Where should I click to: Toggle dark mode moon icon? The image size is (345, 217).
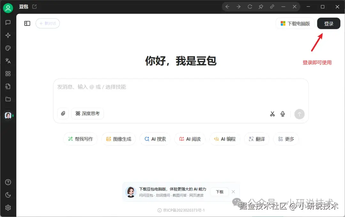click(8, 195)
